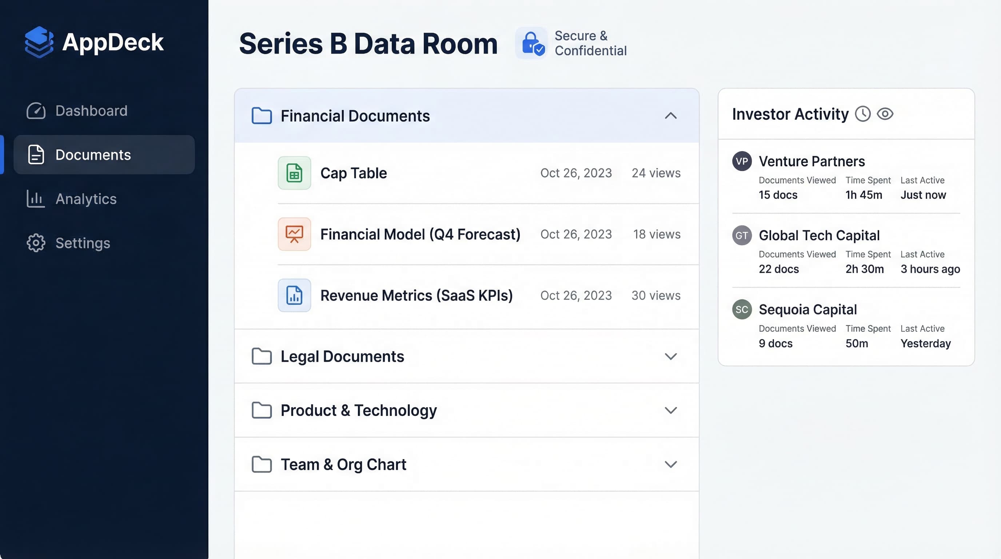Expand the Team & Org Chart section
This screenshot has height=559, width=1001.
pos(671,464)
